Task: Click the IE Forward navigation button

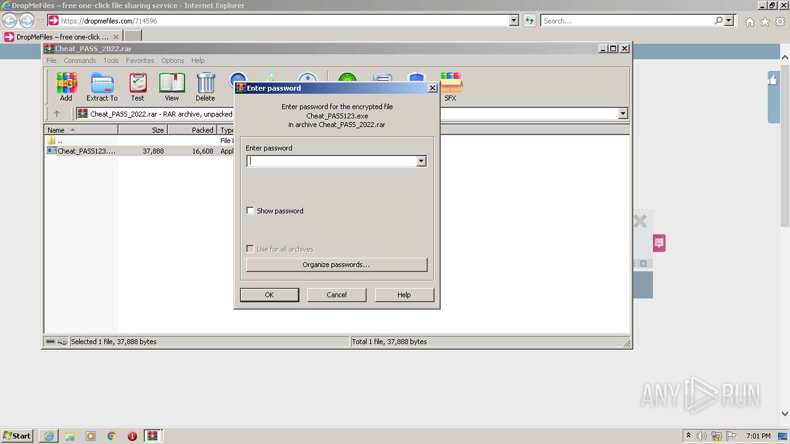Action: point(27,20)
